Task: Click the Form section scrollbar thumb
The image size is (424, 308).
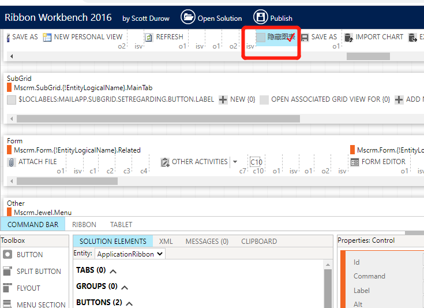Action: point(67,181)
